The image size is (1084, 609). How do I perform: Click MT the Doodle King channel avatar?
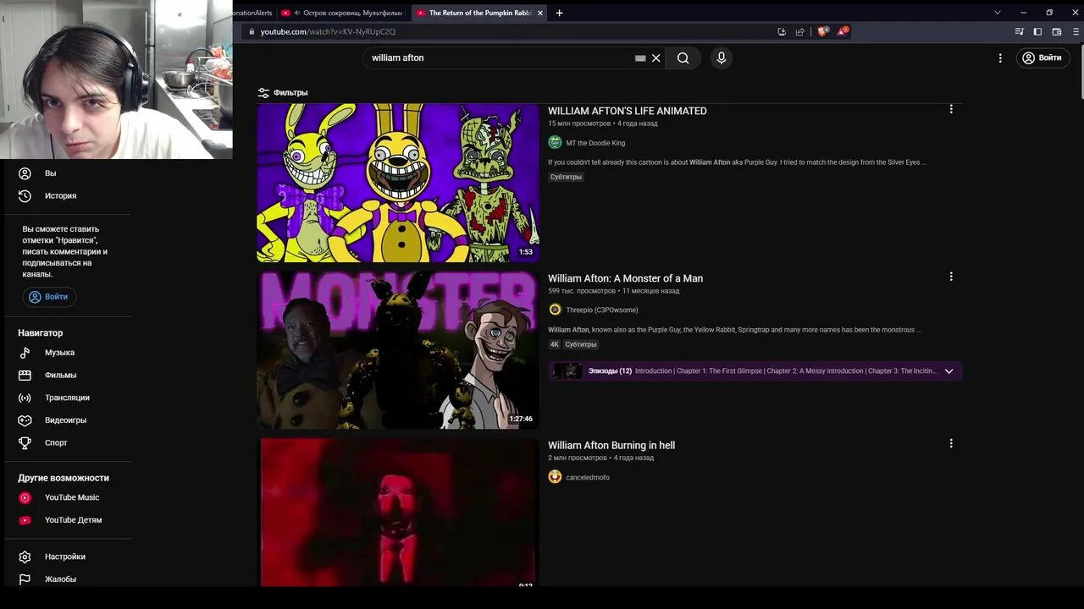point(555,142)
